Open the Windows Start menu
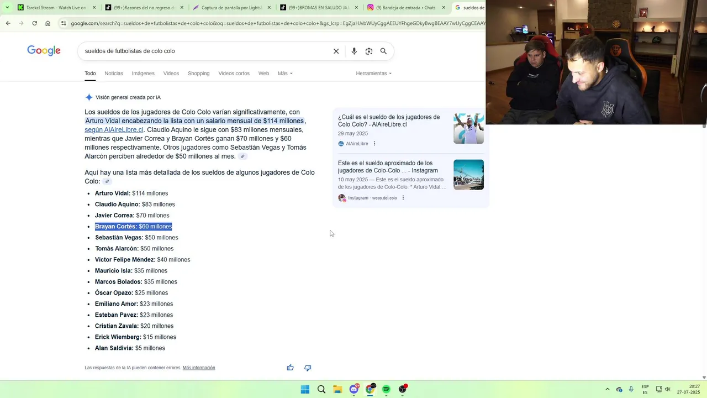 click(305, 389)
